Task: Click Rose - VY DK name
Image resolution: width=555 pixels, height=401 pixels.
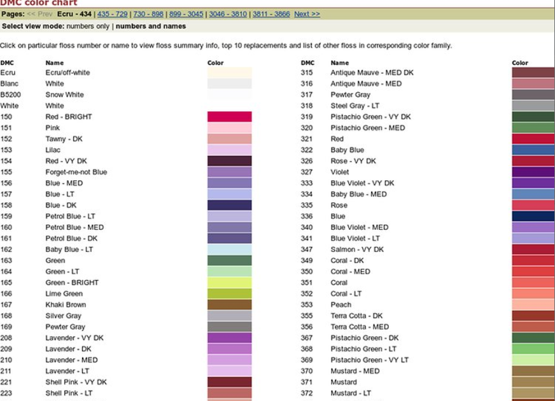Action: click(353, 161)
